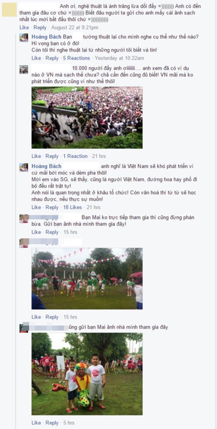Click Hoàng Bách's avatar on 18 Likes reply
217x429 pixels.
pyautogui.click(x=24, y=168)
